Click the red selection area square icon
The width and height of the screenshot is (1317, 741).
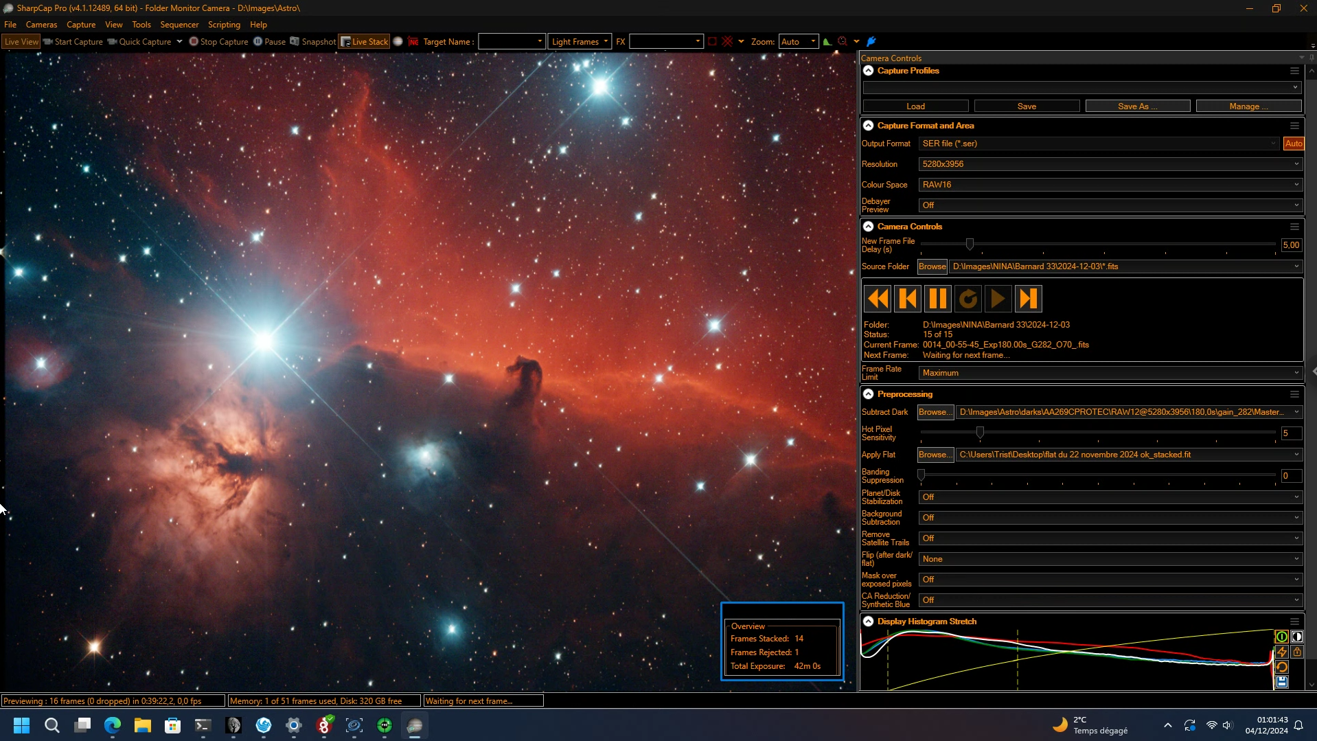point(712,42)
